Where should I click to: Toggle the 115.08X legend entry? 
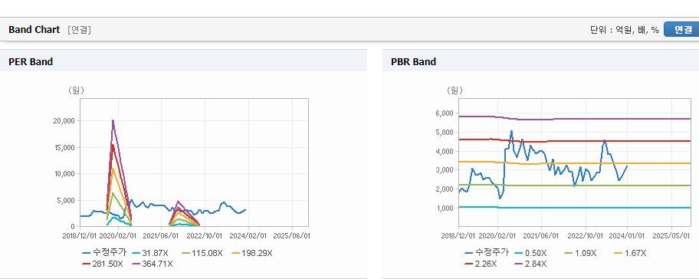(202, 253)
